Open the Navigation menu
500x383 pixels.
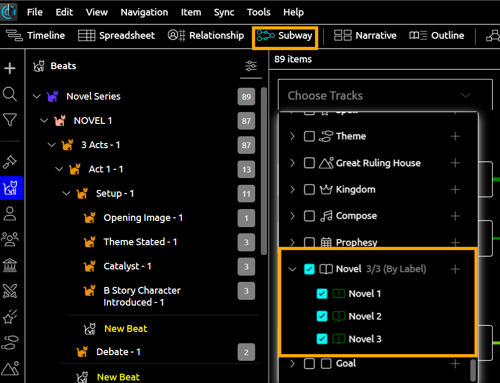(x=144, y=12)
